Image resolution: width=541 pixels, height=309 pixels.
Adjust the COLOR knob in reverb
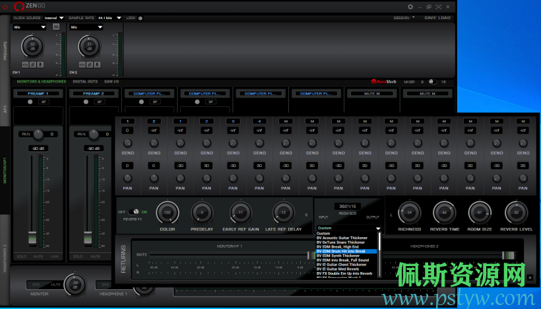168,213
